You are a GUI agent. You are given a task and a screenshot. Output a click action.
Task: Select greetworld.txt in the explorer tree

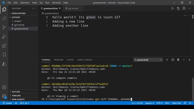[x=23, y=29]
